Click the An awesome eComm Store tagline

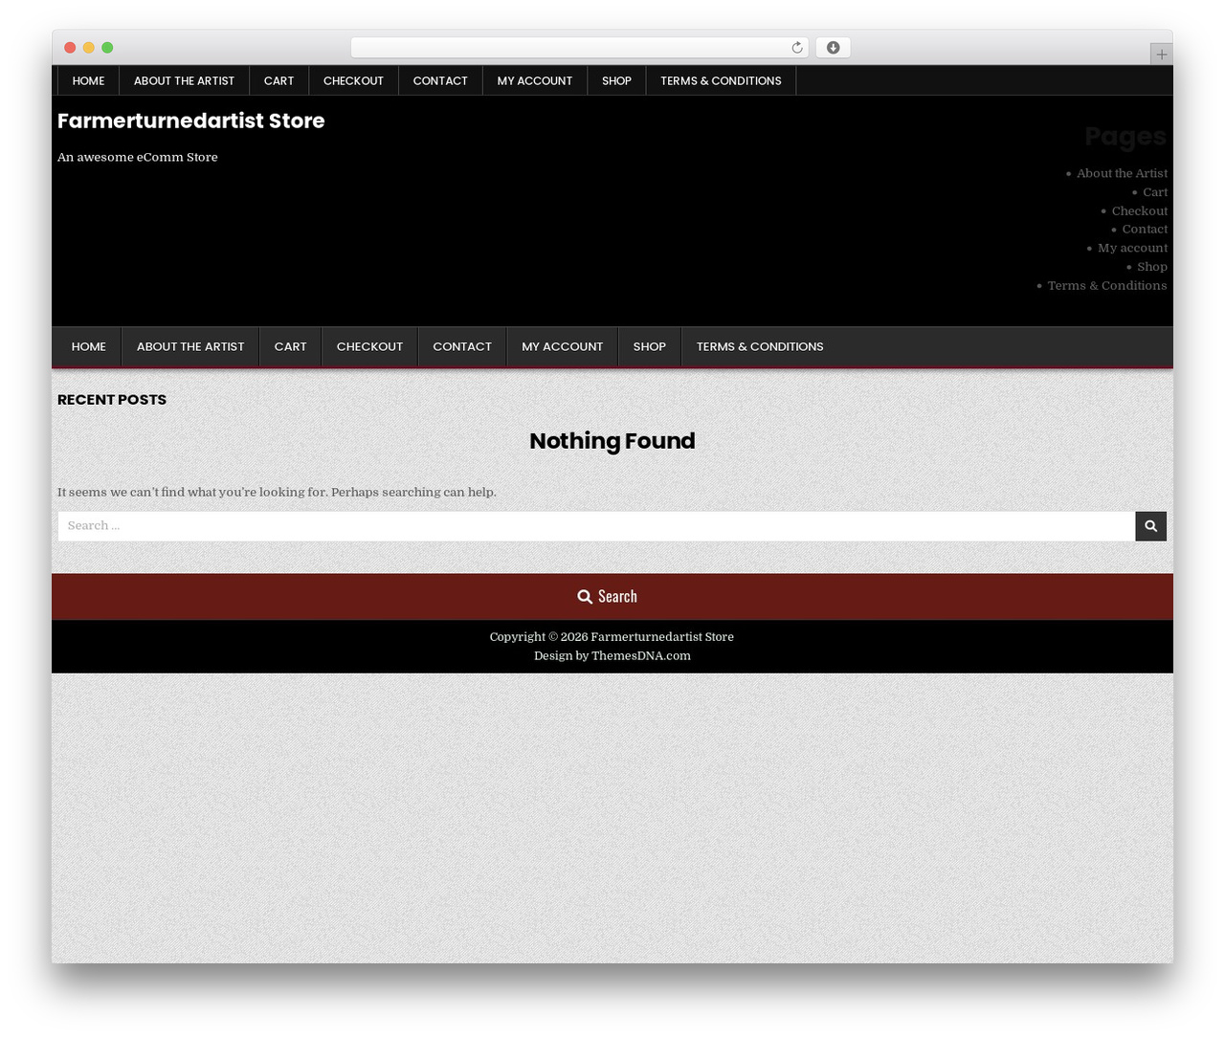(x=138, y=157)
